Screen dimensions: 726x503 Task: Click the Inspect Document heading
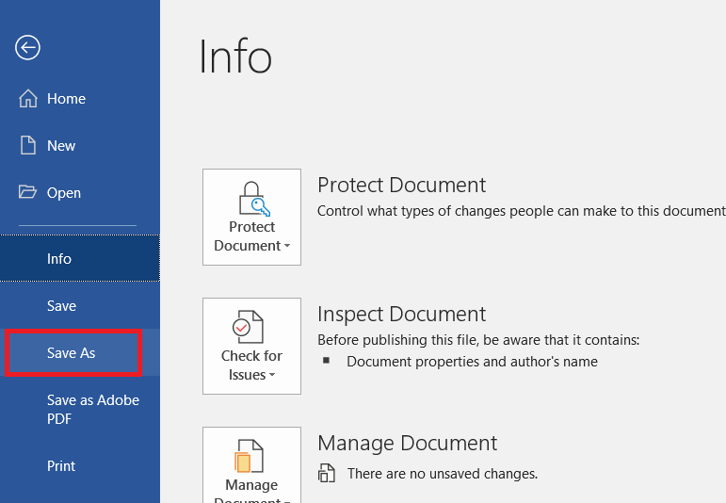pyautogui.click(x=401, y=314)
